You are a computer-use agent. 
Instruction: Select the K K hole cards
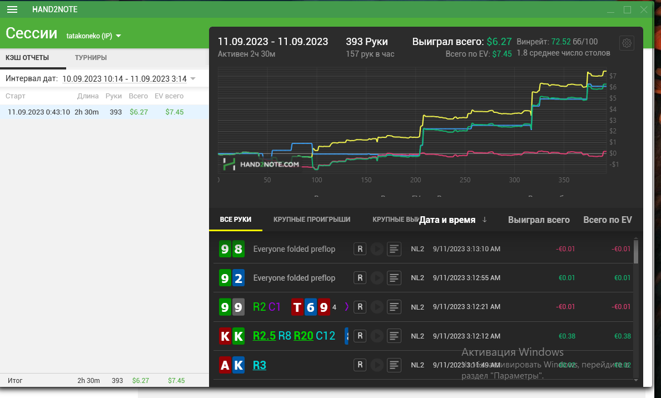232,336
